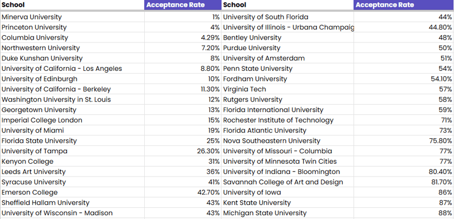The width and height of the screenshot is (454, 219).
Task: Select Fordham University's 54.10% cell
Action: [404, 79]
